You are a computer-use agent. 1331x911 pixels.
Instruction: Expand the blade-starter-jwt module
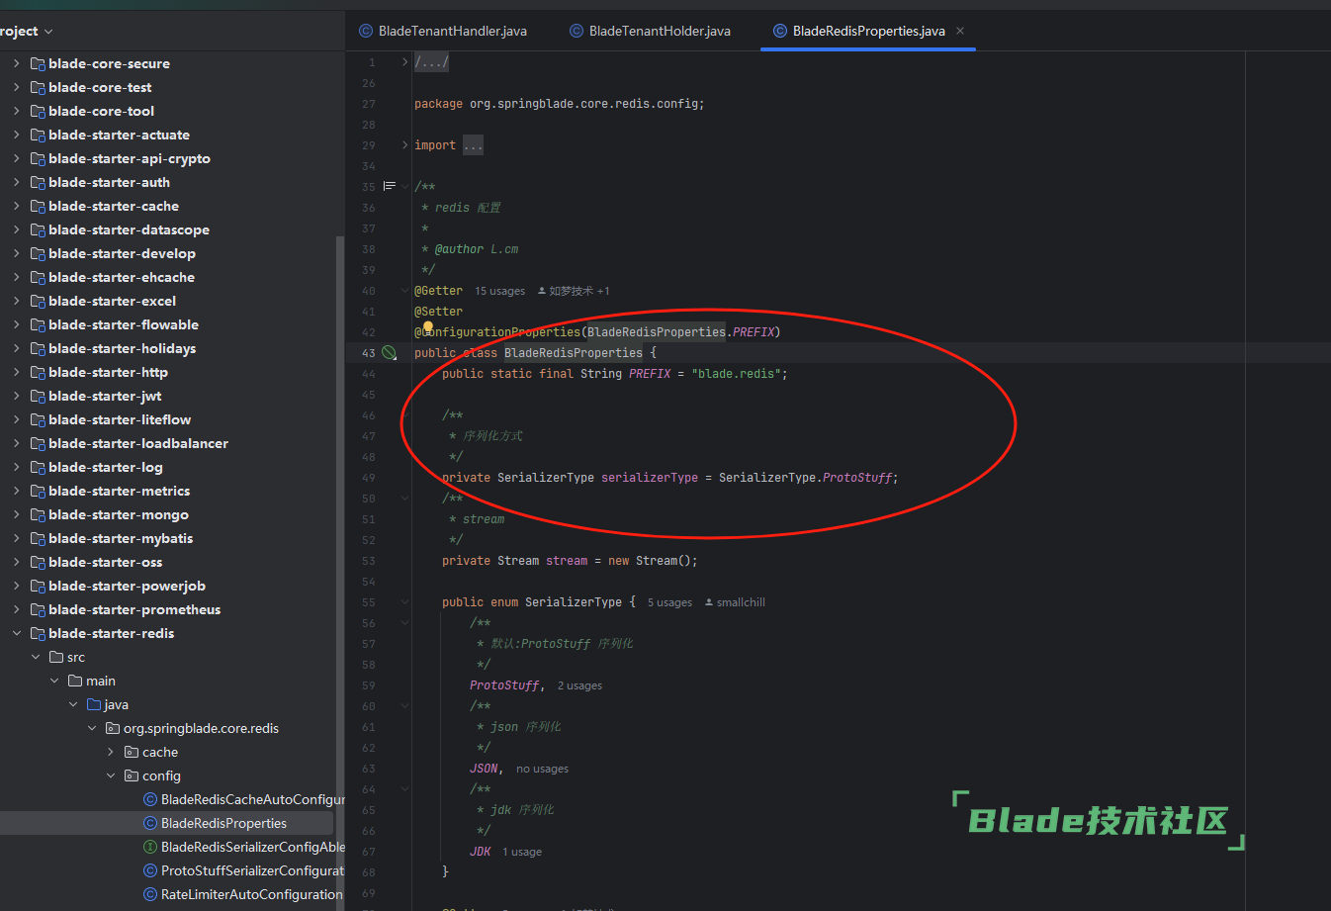click(x=17, y=396)
